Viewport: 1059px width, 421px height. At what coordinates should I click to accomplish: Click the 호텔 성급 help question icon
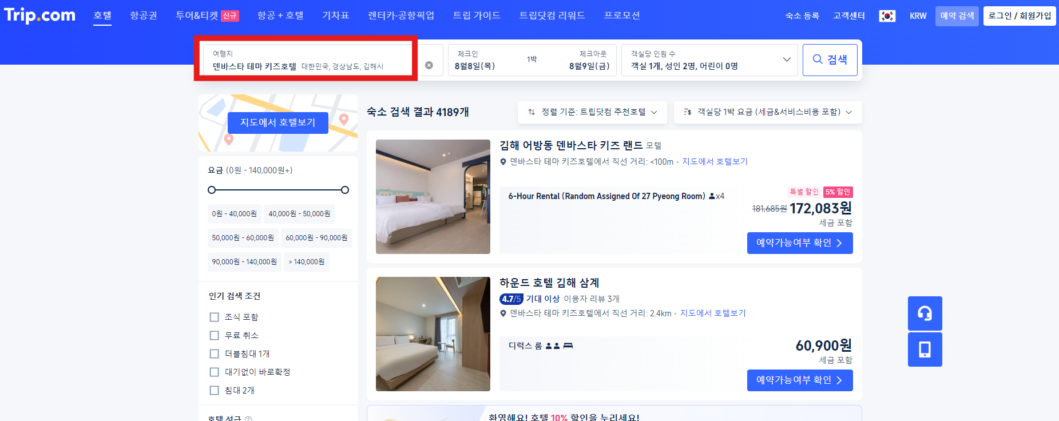248,419
